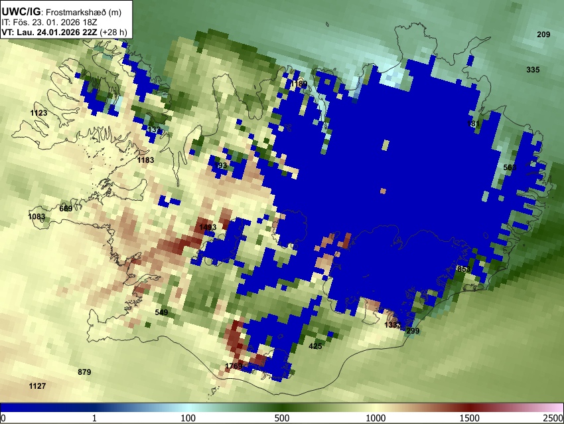
Task: Click the valid time line "VT: Lau. 24.01.2026 22Z"
Action: coord(49,32)
